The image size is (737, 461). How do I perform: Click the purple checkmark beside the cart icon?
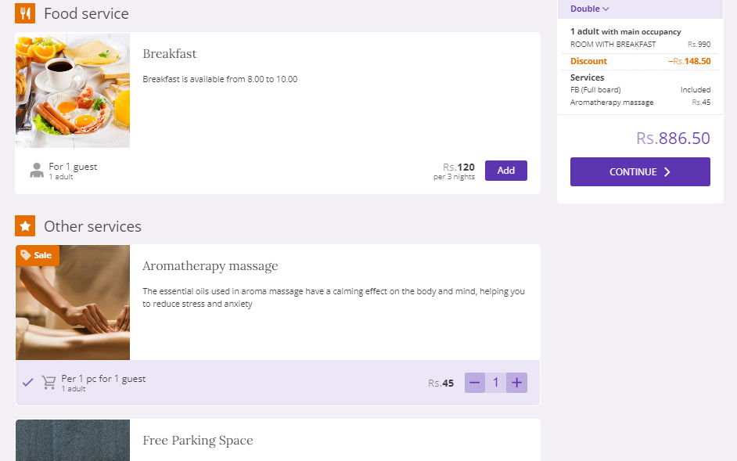(28, 383)
